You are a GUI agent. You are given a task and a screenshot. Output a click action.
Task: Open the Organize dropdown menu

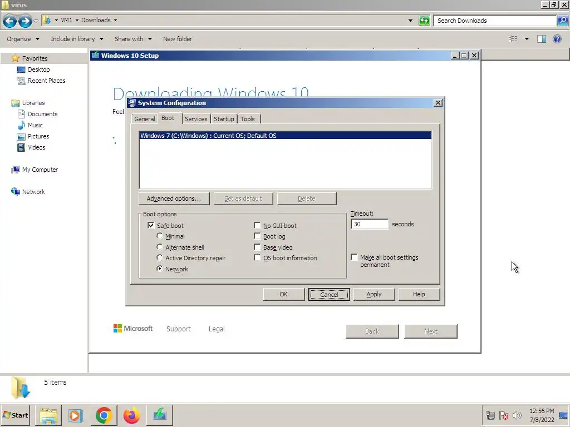click(23, 39)
